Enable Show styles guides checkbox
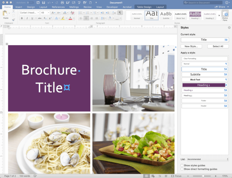Screen dimensions: 232x178 tap(182, 165)
